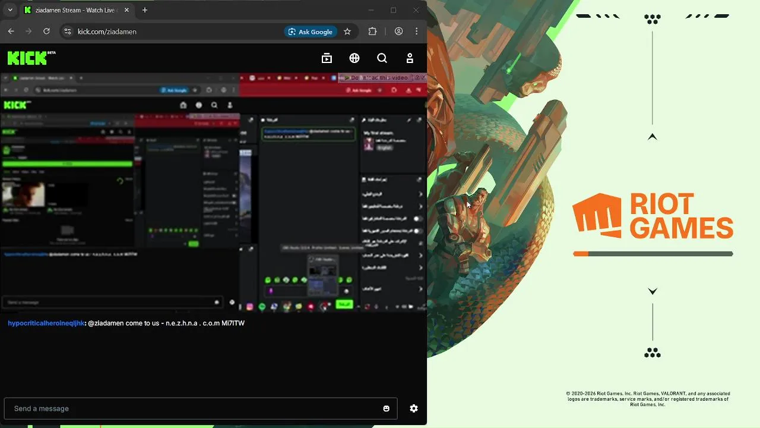
Task: Open hypocriticalheroineqljhk's chat profile
Action: 46,323
